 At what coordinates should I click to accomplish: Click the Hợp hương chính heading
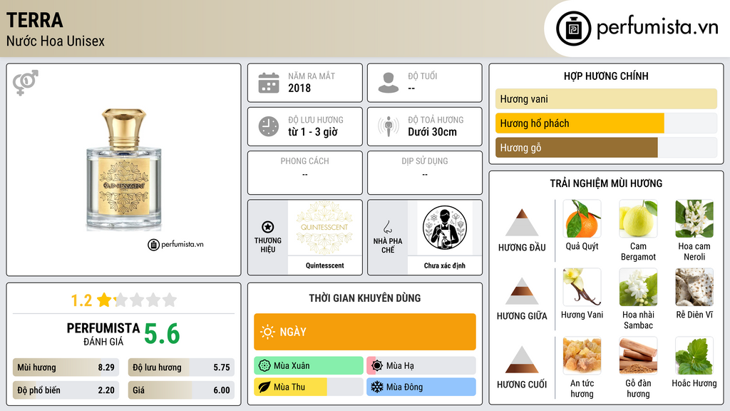(x=606, y=76)
